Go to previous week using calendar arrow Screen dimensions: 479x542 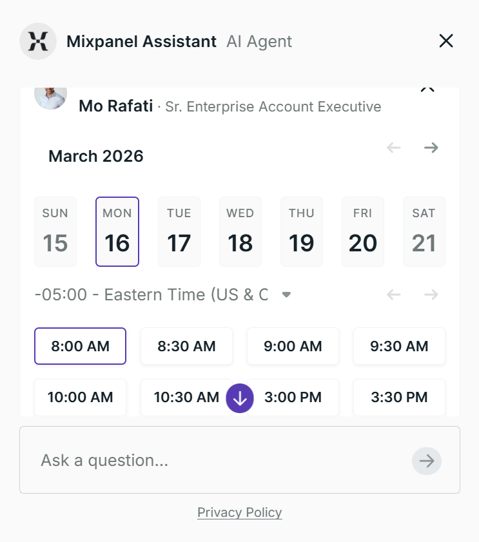click(394, 148)
